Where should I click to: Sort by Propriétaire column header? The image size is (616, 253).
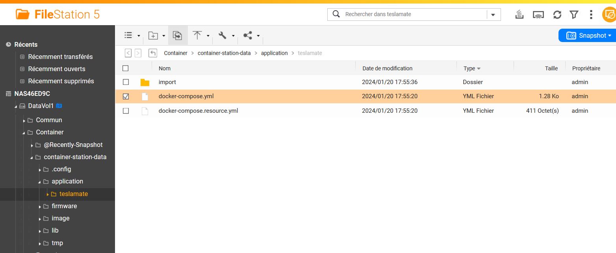pyautogui.click(x=586, y=68)
